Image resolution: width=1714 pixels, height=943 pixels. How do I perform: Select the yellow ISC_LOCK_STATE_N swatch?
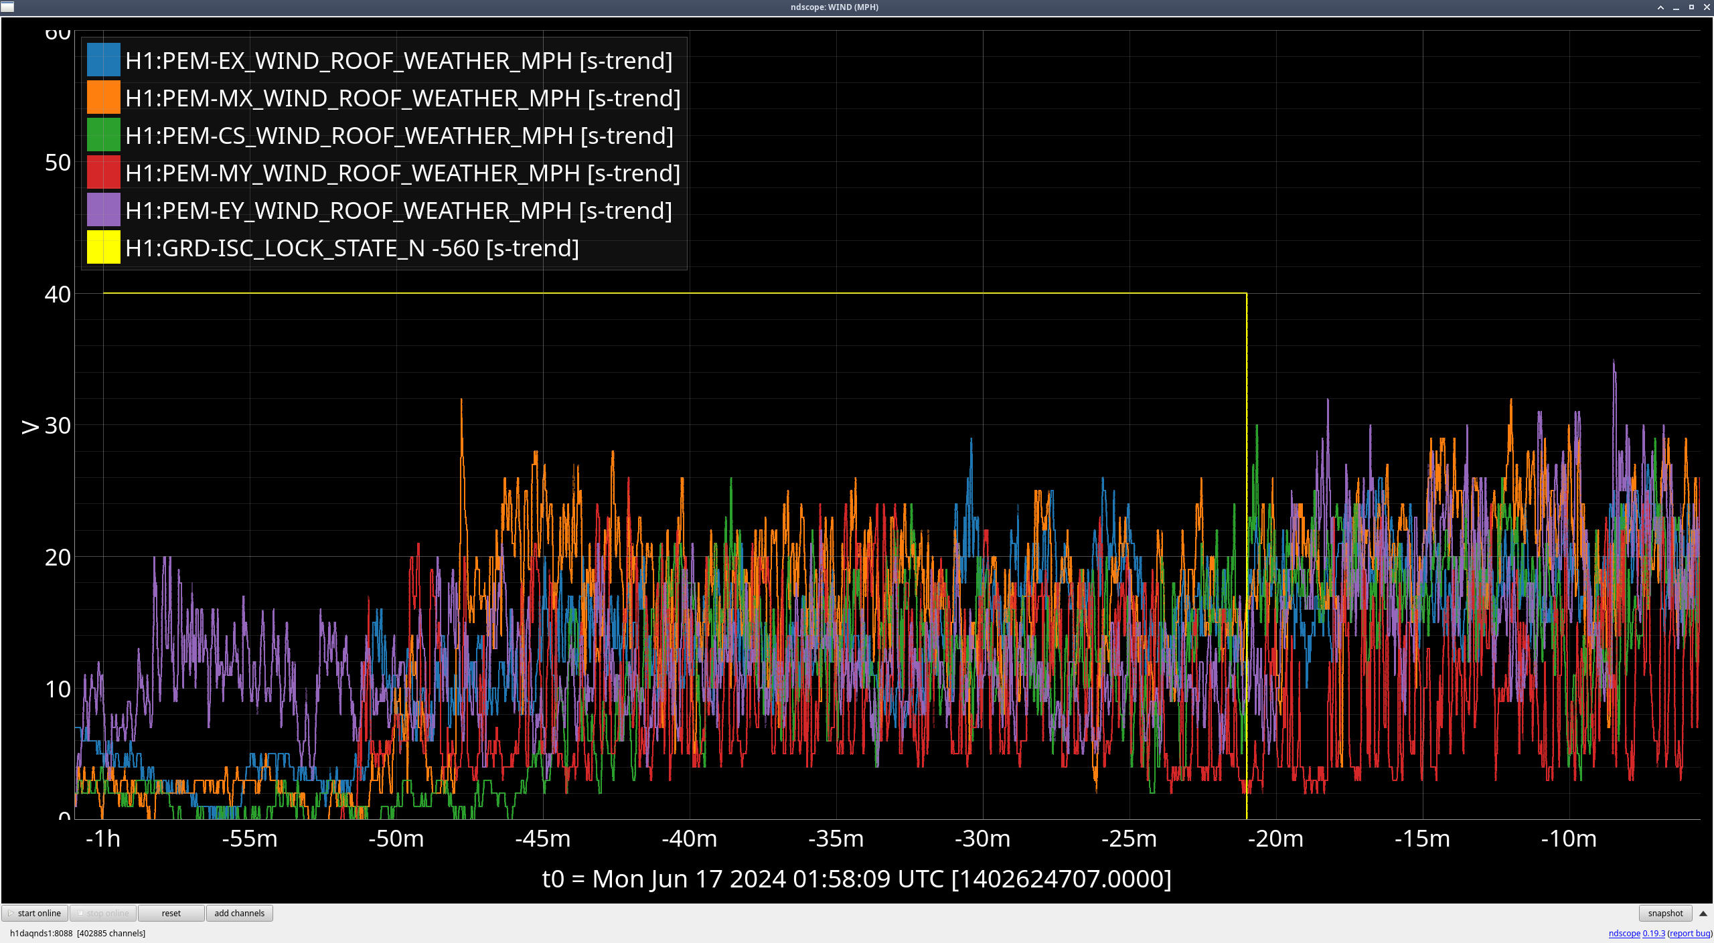pyautogui.click(x=104, y=248)
